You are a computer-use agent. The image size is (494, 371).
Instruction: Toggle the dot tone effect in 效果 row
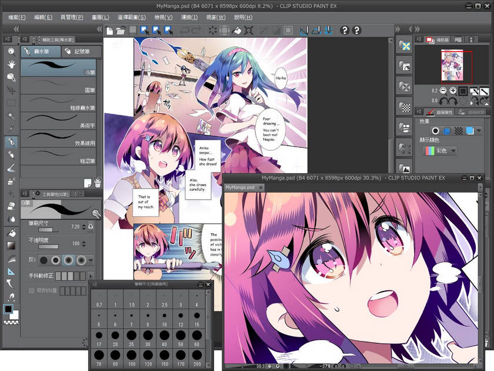click(460, 131)
